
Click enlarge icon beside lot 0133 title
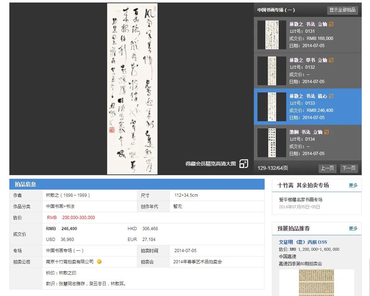(x=331, y=96)
